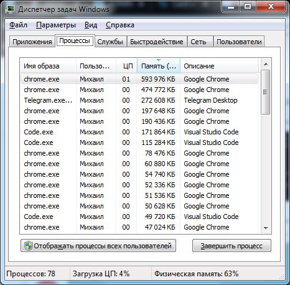Select chrome.exe row using 474 772 КБ

[139, 90]
